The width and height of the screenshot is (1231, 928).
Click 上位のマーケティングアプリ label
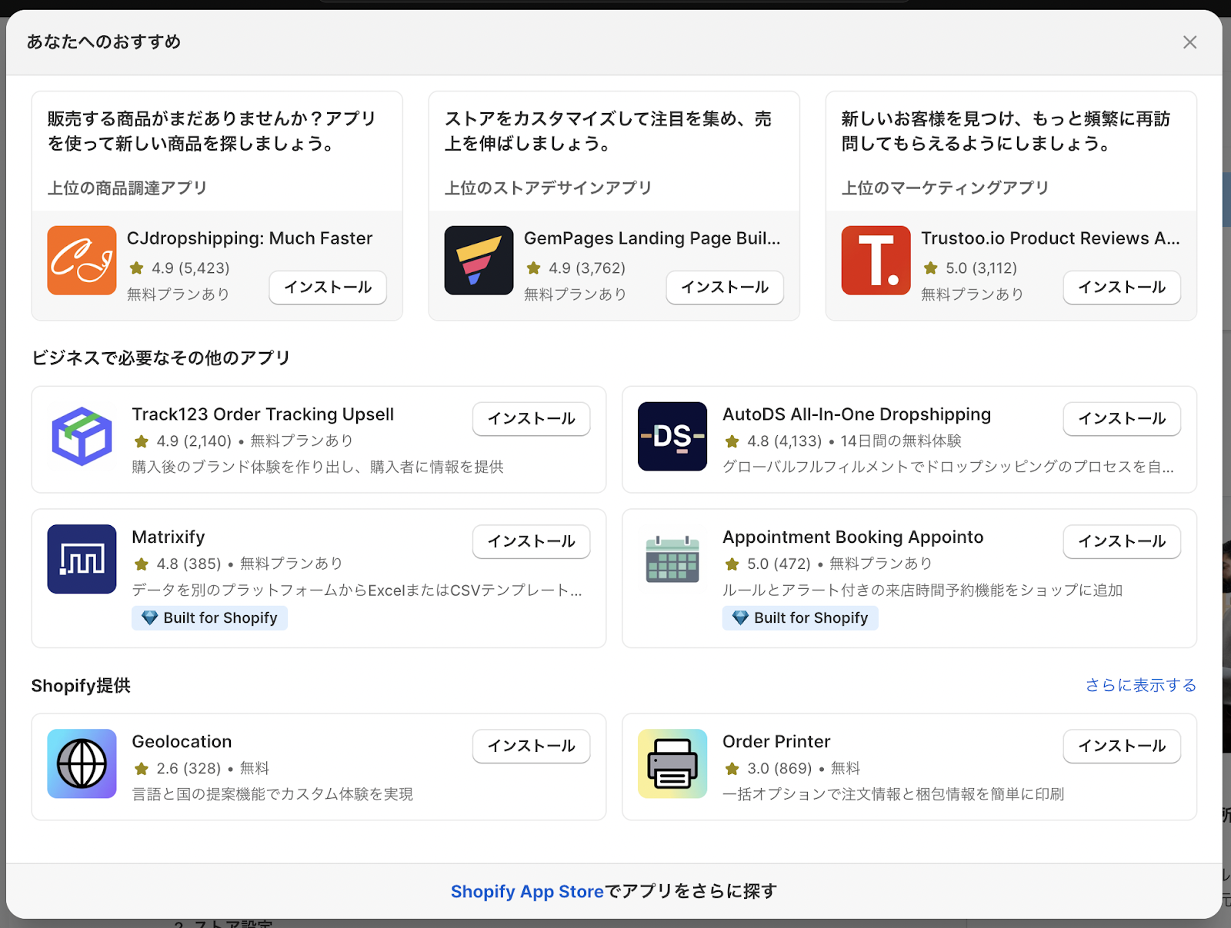tap(945, 188)
